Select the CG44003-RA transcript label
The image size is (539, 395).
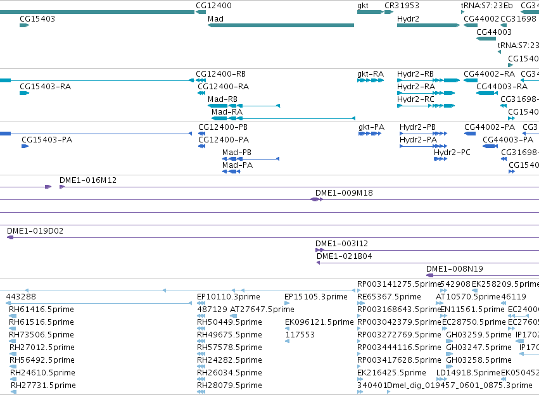tap(502, 87)
